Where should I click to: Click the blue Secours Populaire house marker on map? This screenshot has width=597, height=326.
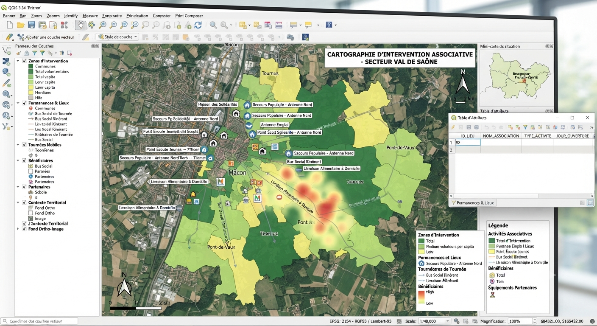point(247,105)
